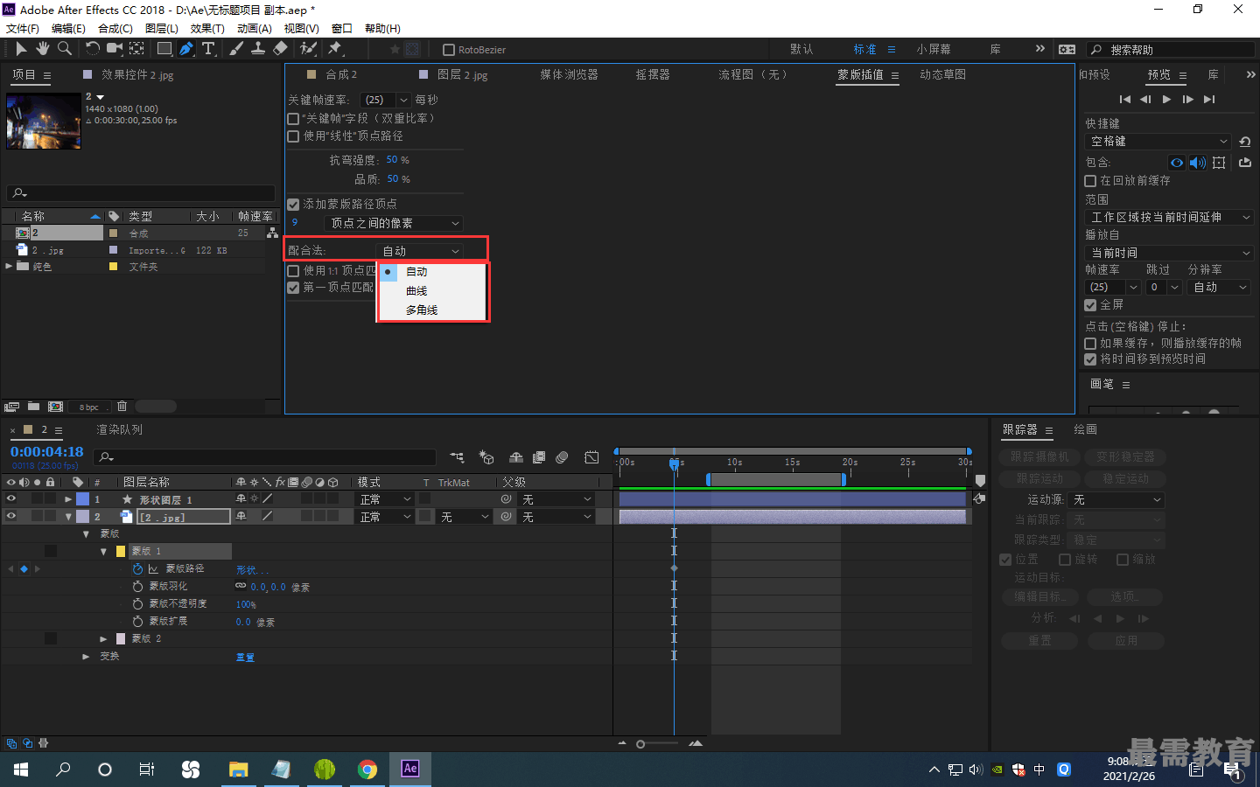Uncheck 第一顶点匹配 checkbox
This screenshot has height=787, width=1260.
tap(293, 288)
